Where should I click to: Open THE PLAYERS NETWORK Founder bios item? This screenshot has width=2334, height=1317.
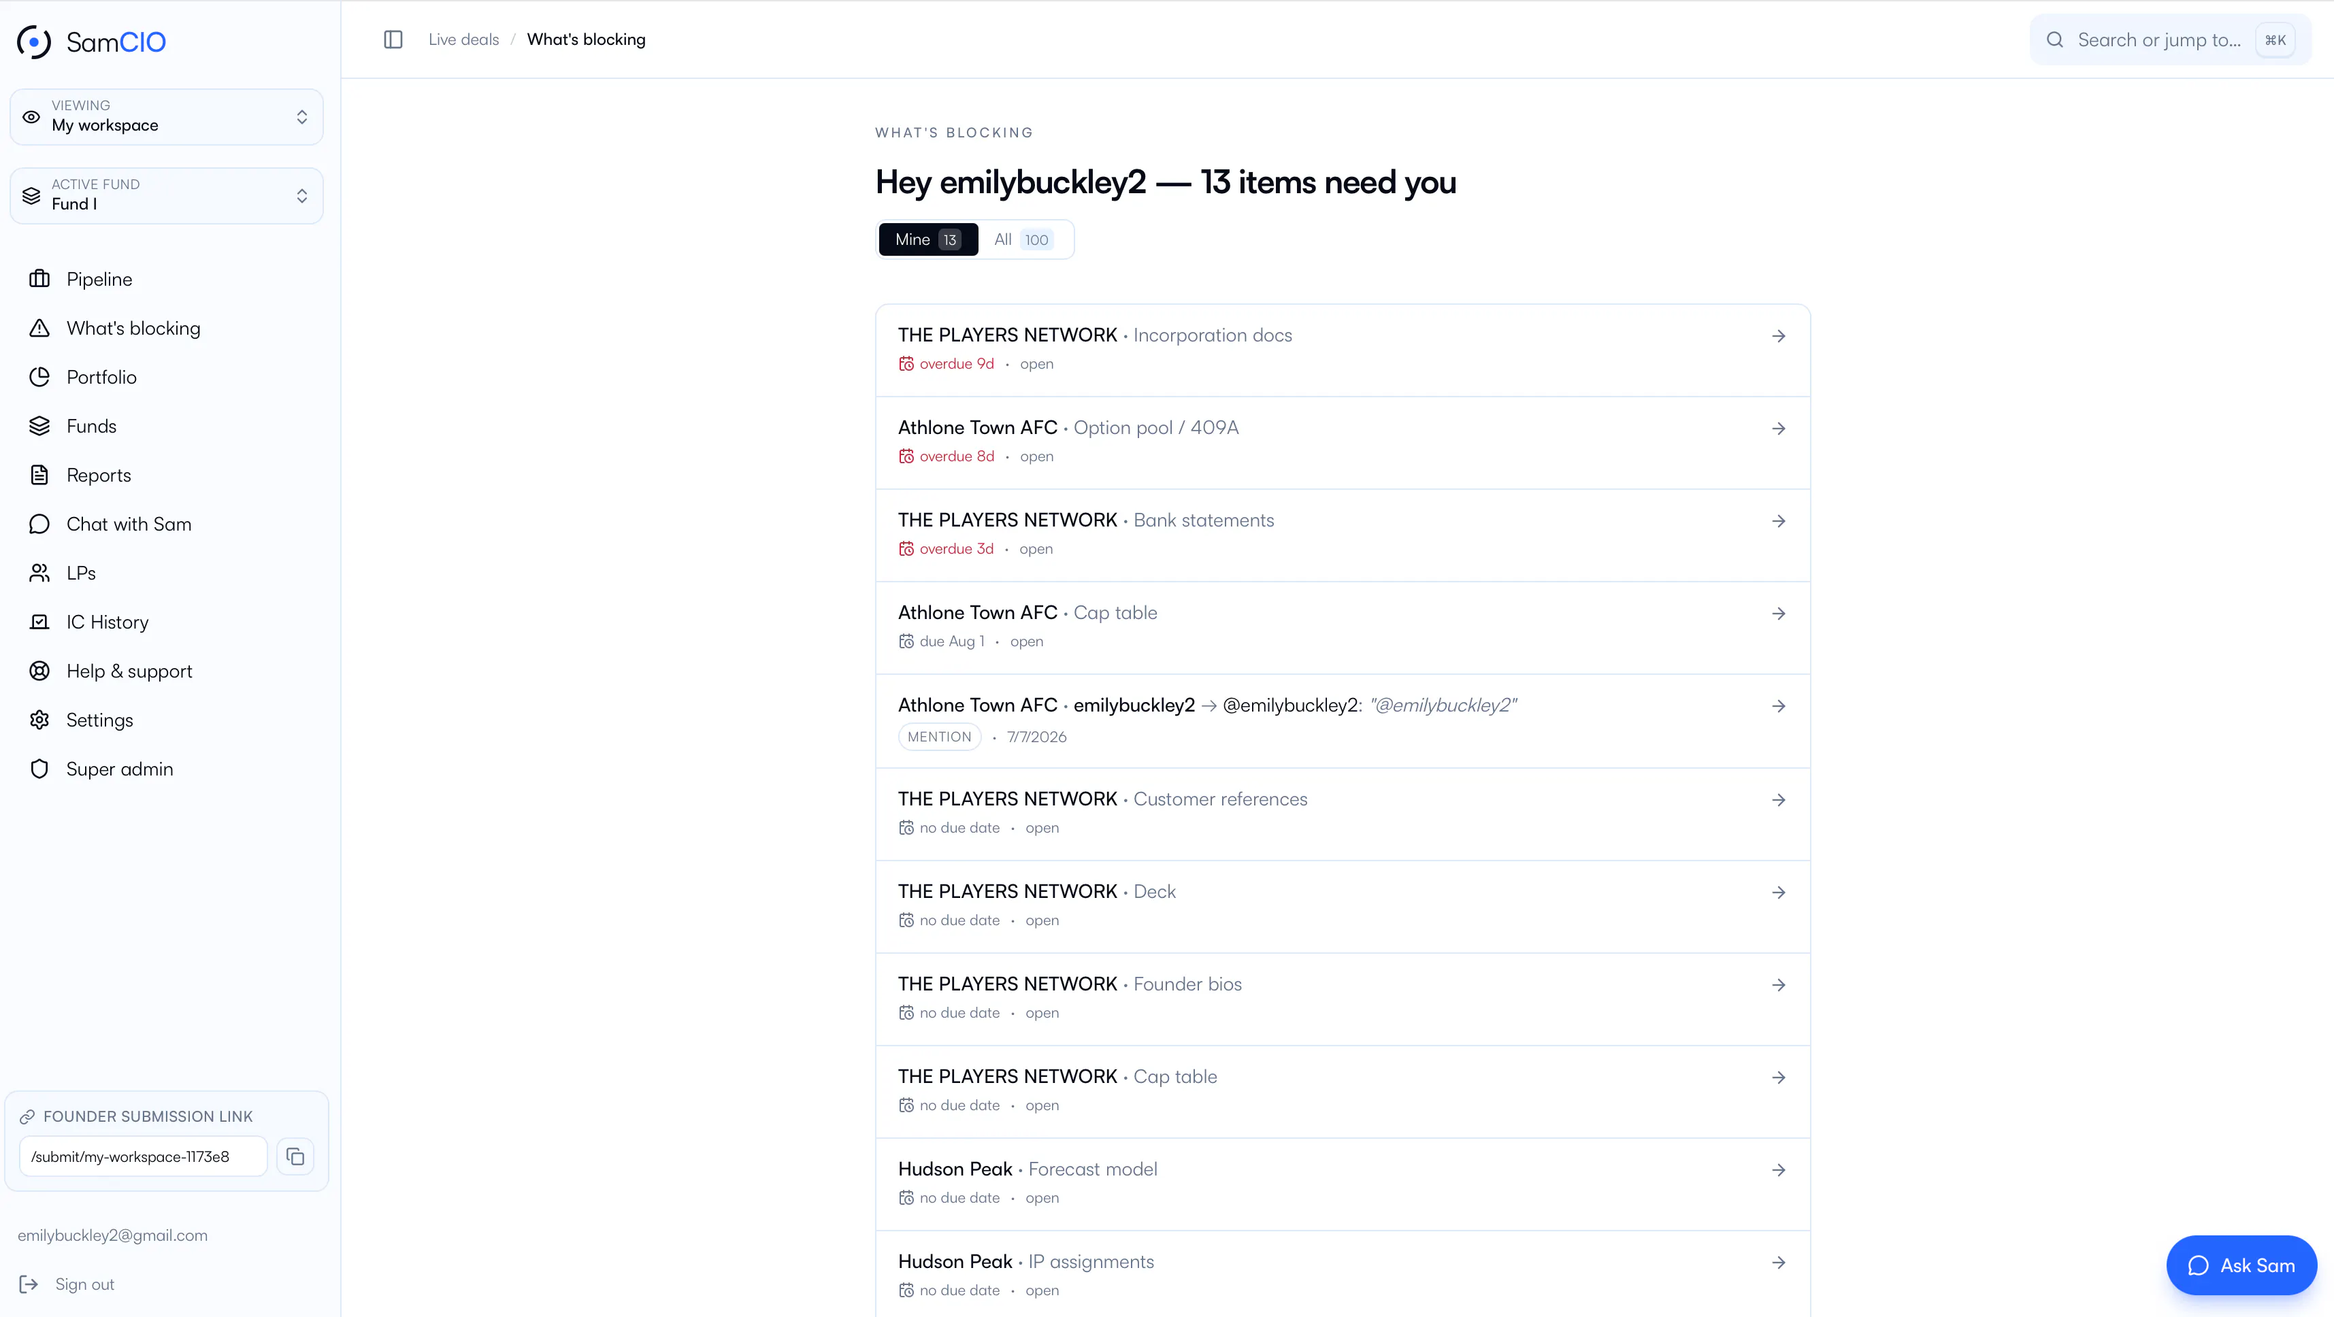[x=1343, y=998]
